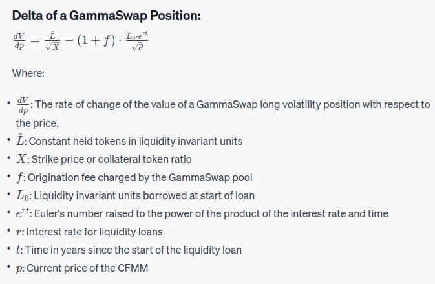The height and width of the screenshot is (284, 435).
Task: Click the f symbol in the list
Action: pos(19,178)
